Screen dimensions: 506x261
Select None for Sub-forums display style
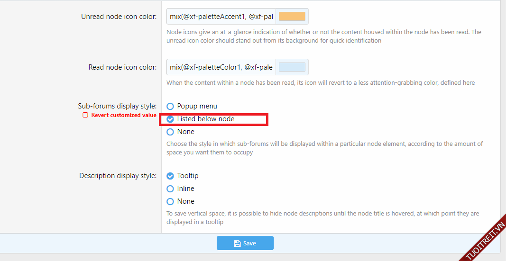point(170,132)
